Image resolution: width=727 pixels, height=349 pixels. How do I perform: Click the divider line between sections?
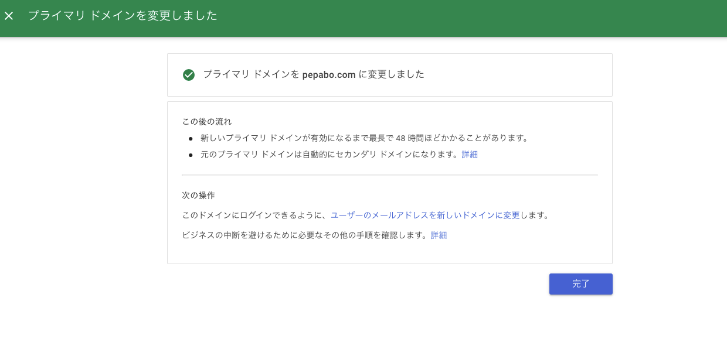click(390, 174)
